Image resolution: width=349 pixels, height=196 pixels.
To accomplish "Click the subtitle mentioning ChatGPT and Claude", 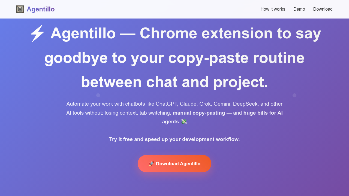I will point(174,104).
